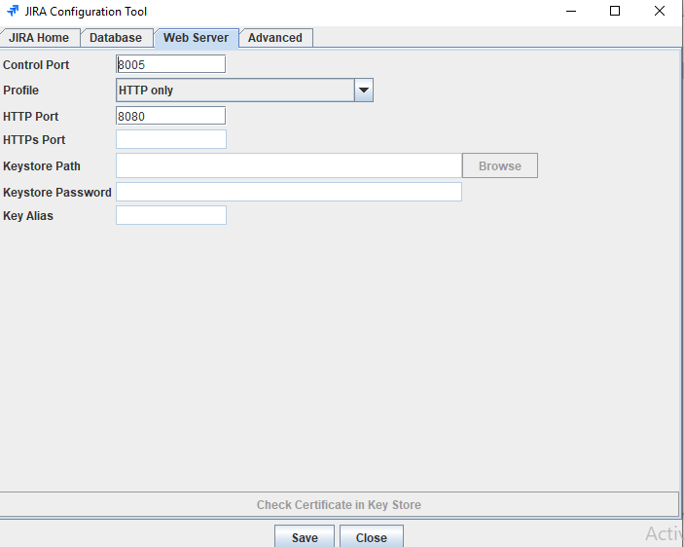Click the HTTPs Port label
The width and height of the screenshot is (684, 547).
click(34, 139)
